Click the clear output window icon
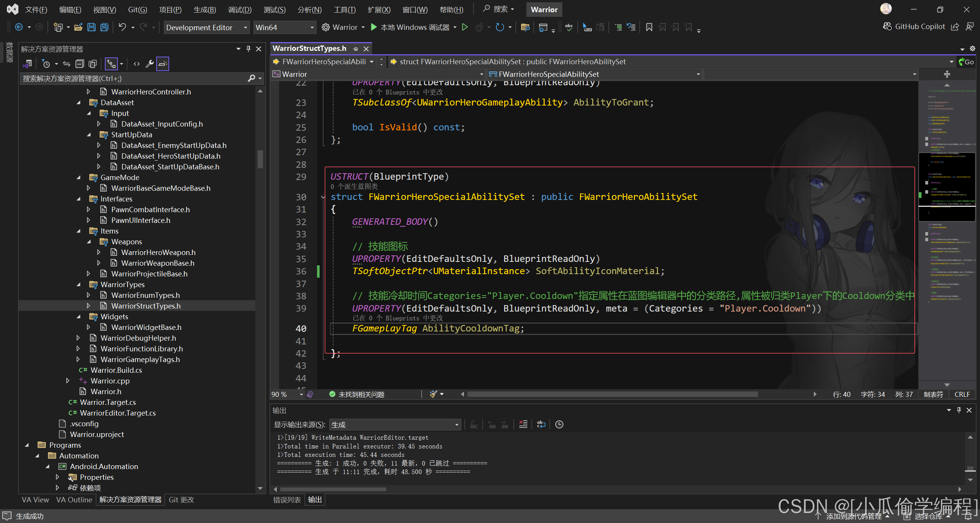 click(x=524, y=425)
